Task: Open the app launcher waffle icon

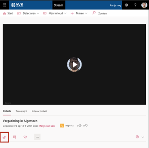Action: point(4,5)
